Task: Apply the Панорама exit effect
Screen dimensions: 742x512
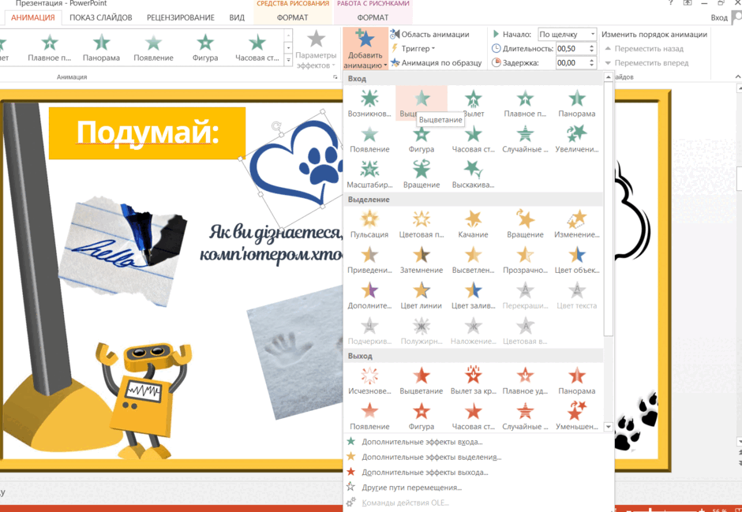Action: (x=576, y=381)
